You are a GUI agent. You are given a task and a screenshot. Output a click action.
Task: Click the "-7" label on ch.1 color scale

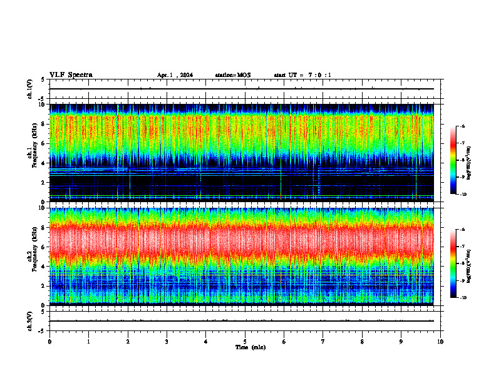click(x=462, y=143)
